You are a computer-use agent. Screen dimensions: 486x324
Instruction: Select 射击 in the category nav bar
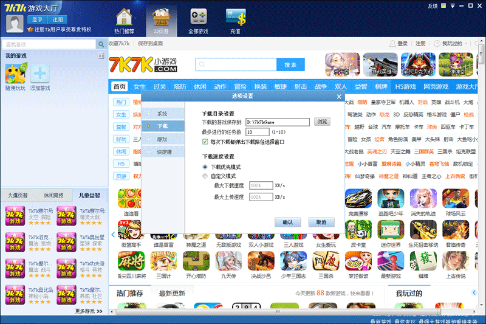click(x=300, y=86)
